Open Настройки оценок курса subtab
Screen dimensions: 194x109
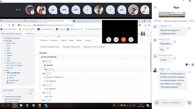(x=72, y=47)
